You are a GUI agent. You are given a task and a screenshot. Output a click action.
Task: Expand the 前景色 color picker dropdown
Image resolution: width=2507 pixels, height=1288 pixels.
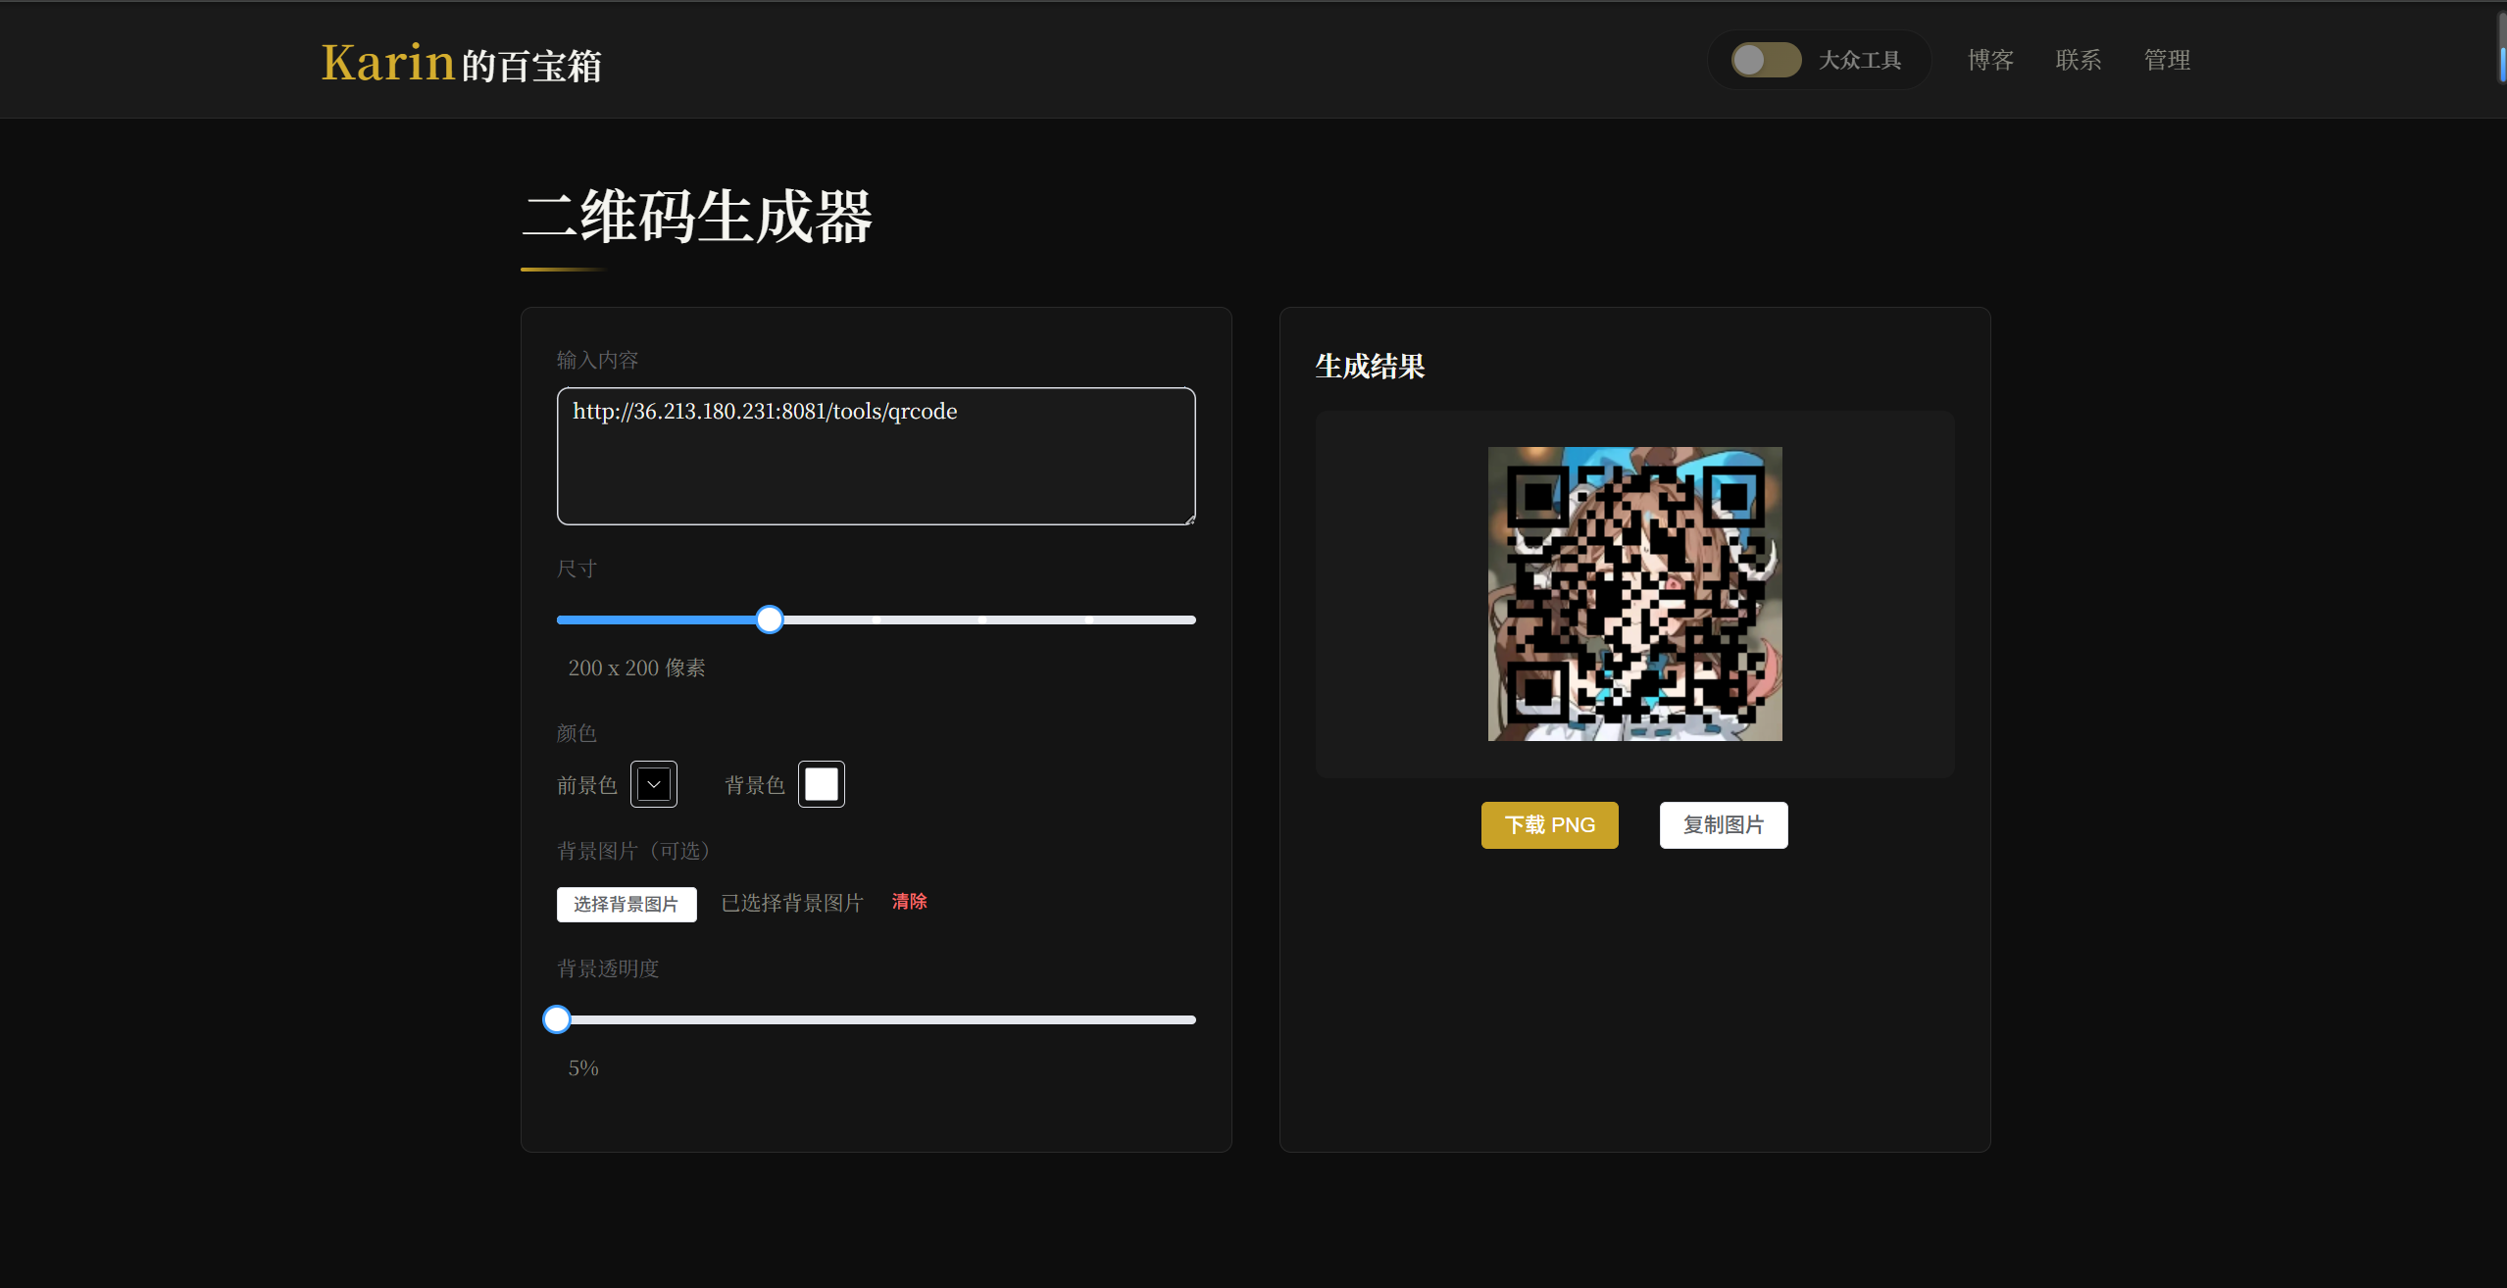(654, 784)
